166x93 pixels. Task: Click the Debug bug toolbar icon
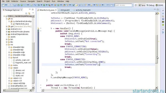coord(39,5)
